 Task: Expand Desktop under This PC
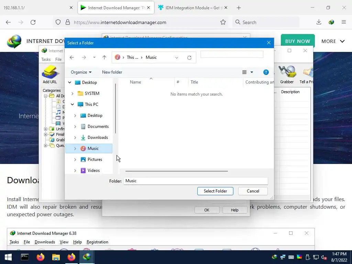[x=75, y=115]
